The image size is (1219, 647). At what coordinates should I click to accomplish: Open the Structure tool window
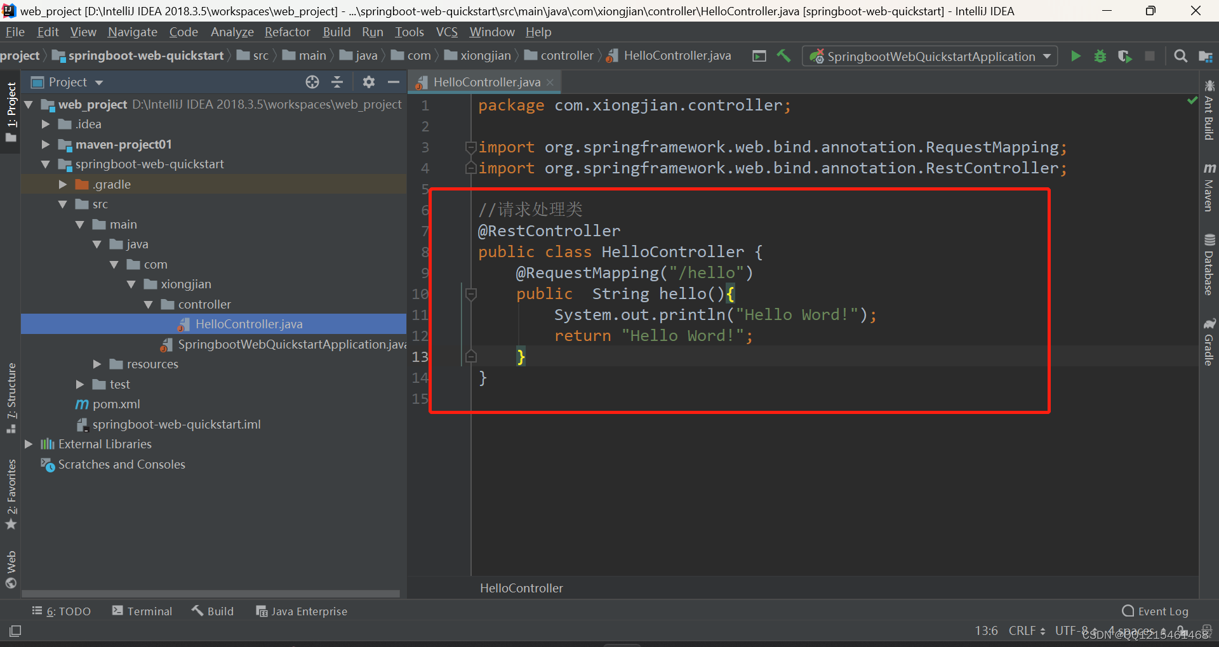click(x=11, y=398)
